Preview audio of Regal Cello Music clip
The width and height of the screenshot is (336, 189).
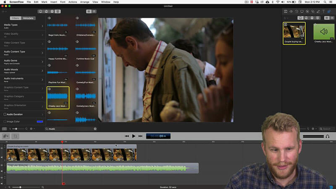[49, 18]
